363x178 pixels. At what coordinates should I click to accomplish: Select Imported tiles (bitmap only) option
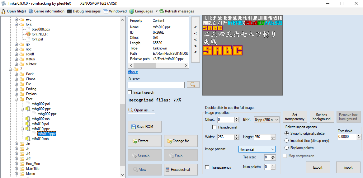[x=287, y=141]
